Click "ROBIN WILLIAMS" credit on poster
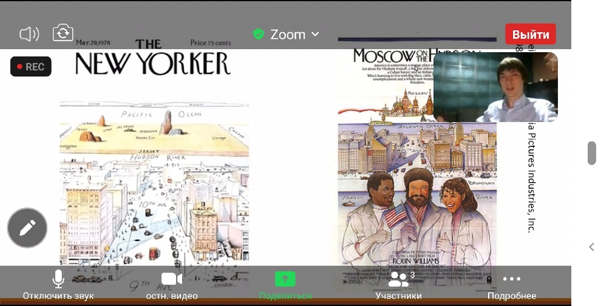The width and height of the screenshot is (612, 306). [416, 260]
